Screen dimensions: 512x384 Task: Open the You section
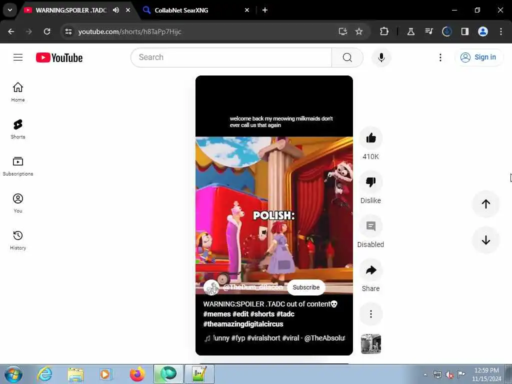(x=18, y=203)
